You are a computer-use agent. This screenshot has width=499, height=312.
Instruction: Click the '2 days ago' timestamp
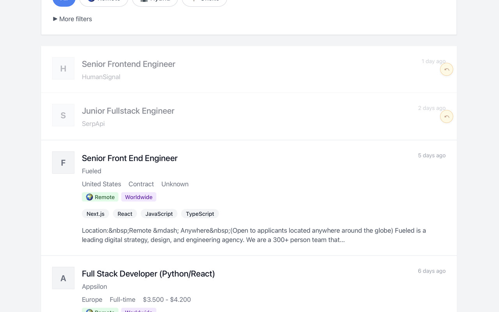(432, 108)
